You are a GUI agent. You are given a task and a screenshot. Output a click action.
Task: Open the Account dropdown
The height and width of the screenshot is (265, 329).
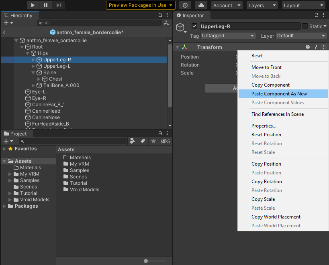coord(227,6)
